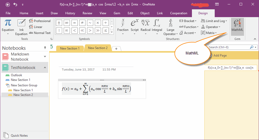
Task: Insert the equals symbol
Action: click(75, 23)
